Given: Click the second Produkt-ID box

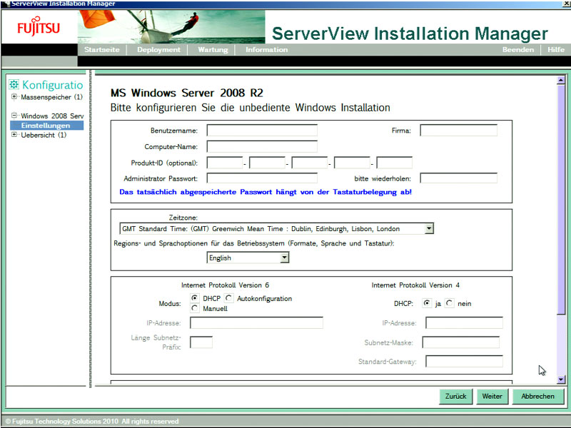Looking at the screenshot, I should coord(267,163).
